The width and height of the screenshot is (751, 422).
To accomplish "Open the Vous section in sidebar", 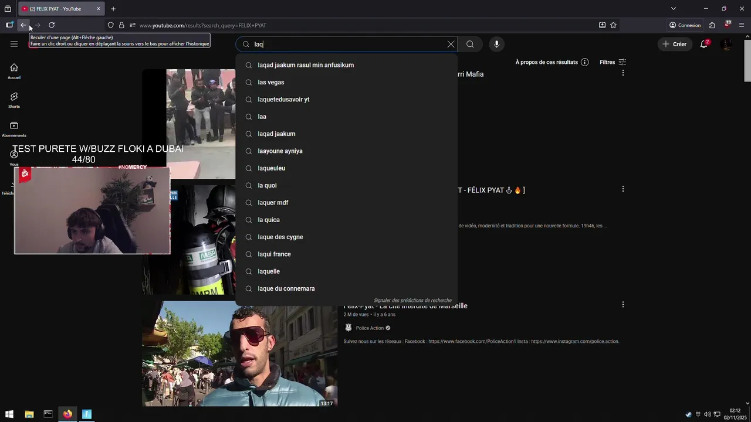I will coord(14,158).
